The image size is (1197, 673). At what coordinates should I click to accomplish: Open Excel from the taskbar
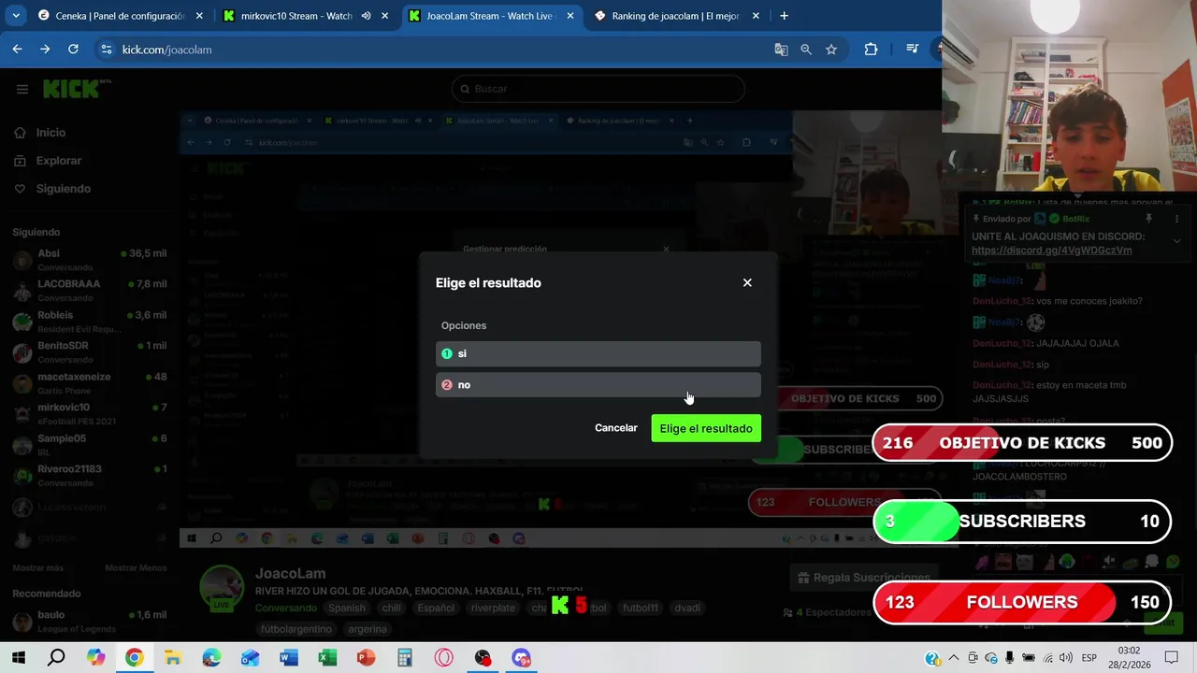(x=327, y=658)
